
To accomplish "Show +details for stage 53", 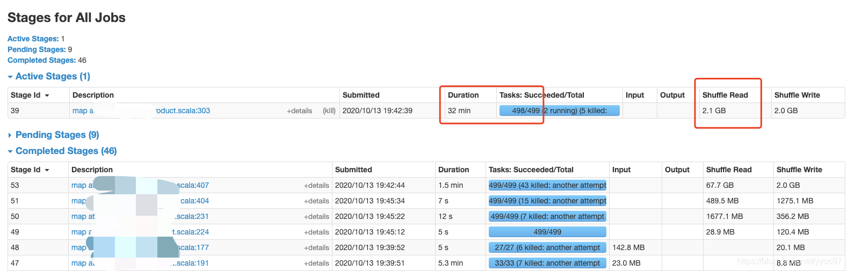I will click(316, 186).
